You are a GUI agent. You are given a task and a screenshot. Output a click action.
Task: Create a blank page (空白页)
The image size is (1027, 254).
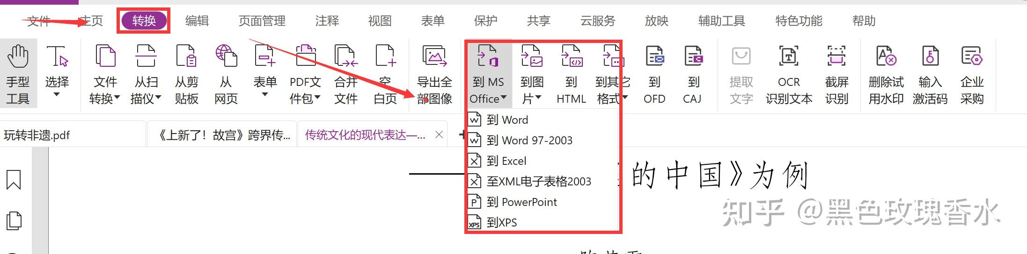click(385, 74)
